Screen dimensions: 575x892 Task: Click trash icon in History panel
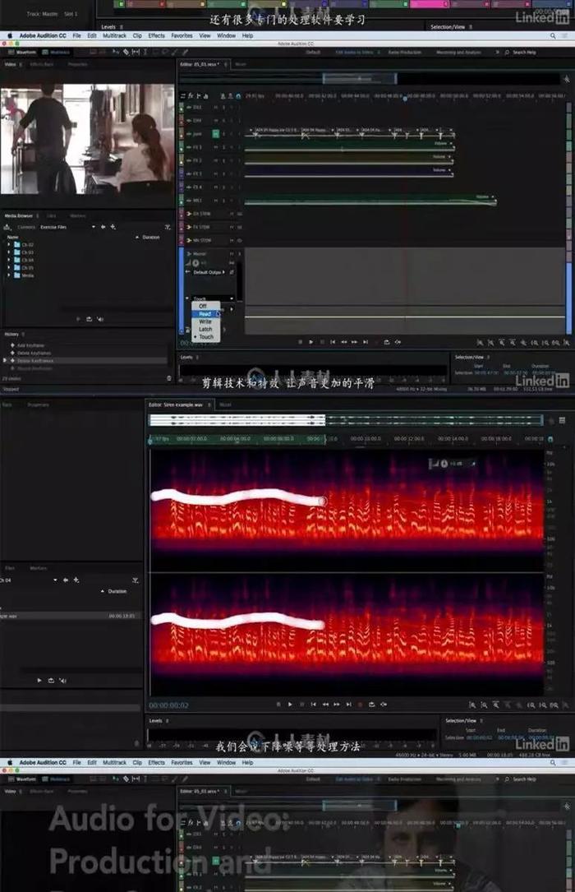(168, 378)
